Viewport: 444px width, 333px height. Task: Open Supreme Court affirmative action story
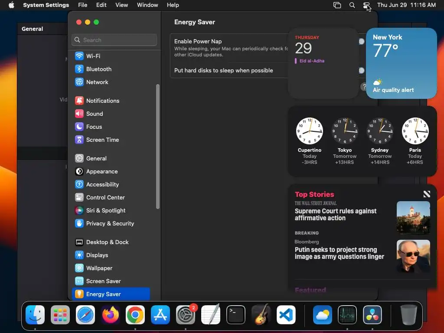[x=336, y=214]
